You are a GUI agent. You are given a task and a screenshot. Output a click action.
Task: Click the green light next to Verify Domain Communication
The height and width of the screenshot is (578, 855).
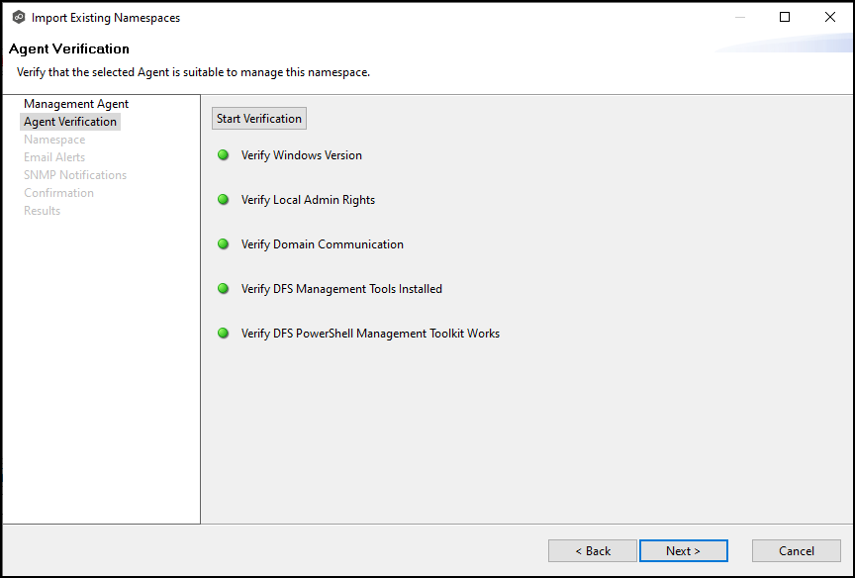coord(223,244)
